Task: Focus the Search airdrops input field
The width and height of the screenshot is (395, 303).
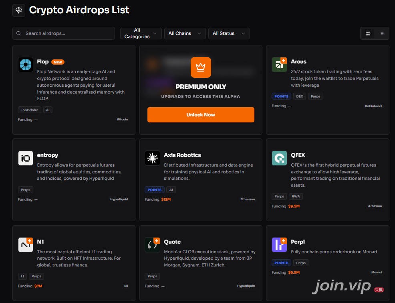Action: click(x=63, y=33)
